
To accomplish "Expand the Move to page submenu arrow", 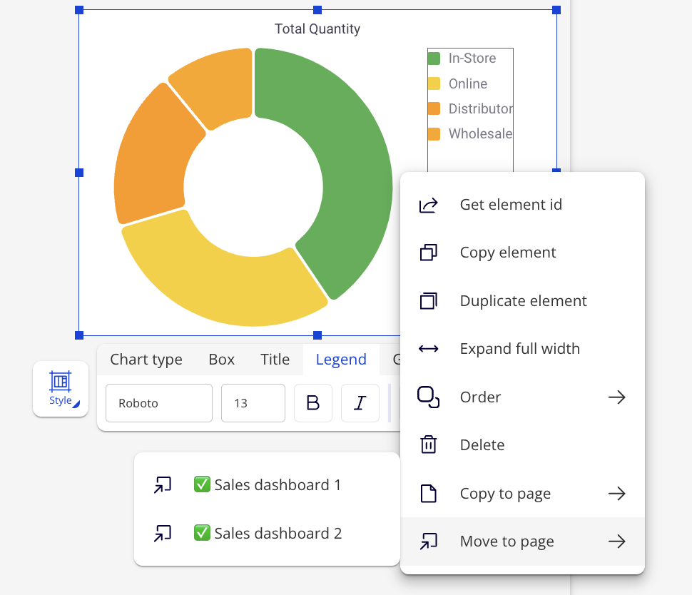I will (616, 542).
